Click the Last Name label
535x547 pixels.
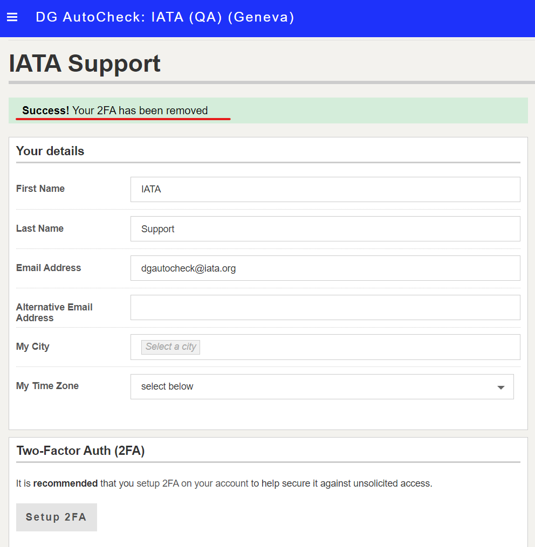tap(40, 228)
